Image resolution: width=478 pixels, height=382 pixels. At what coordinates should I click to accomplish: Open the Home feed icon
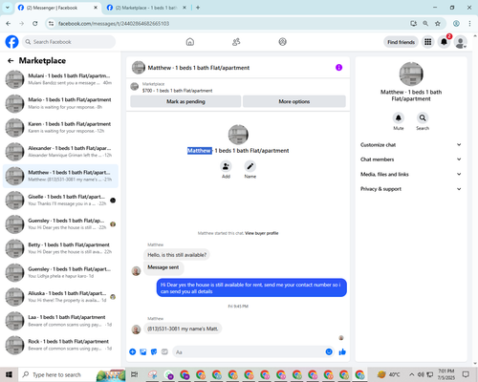point(190,42)
